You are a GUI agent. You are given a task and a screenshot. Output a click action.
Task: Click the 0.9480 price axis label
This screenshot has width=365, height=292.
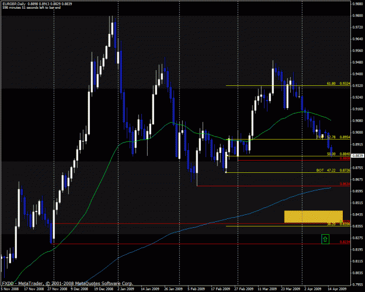pyautogui.click(x=358, y=62)
